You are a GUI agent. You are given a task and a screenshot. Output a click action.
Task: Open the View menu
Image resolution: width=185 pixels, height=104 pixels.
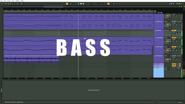(13, 1)
